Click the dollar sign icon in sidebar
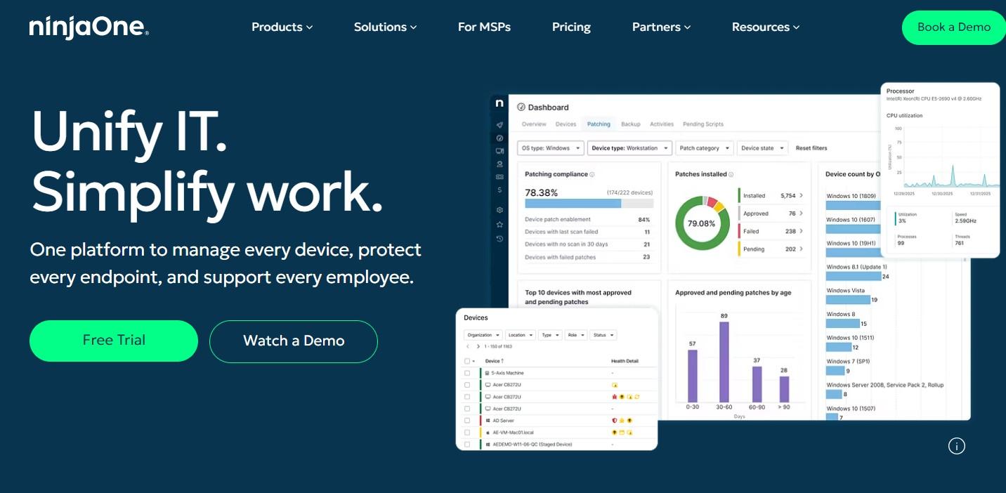 point(499,190)
